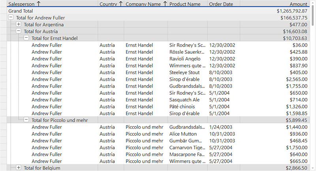Click the Order Date column header
Image resolution: width=316 pixels, height=171 pixels.
pyautogui.click(x=224, y=4)
